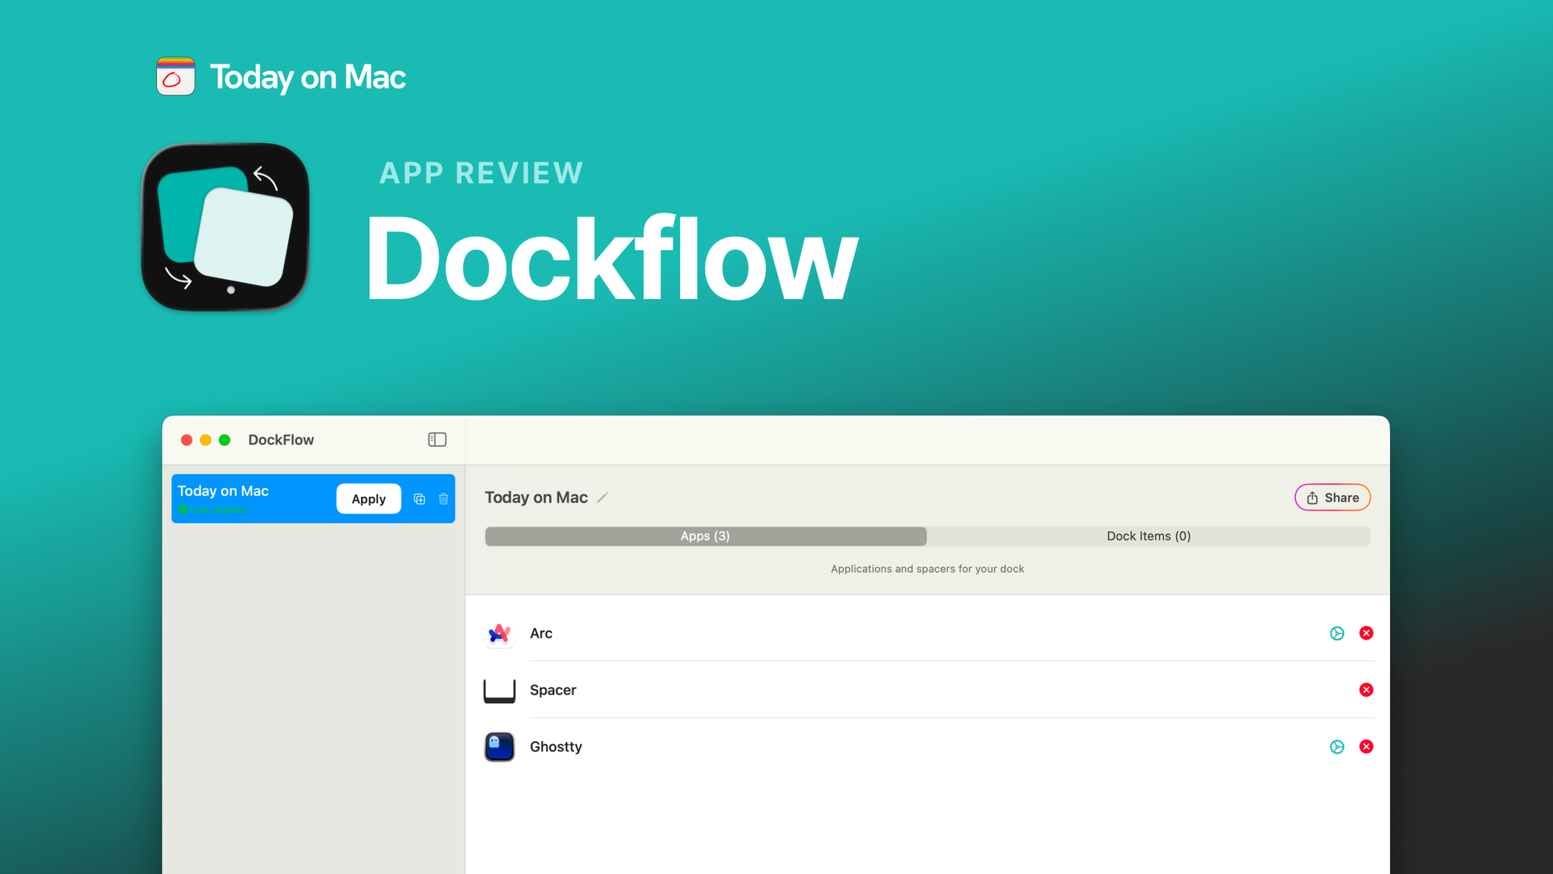
Task: Click the Ghostty application icon
Action: coord(499,747)
